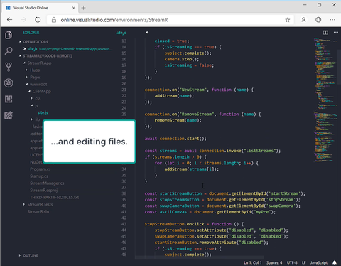
Task: Open the Source Control icon
Action: click(9, 67)
